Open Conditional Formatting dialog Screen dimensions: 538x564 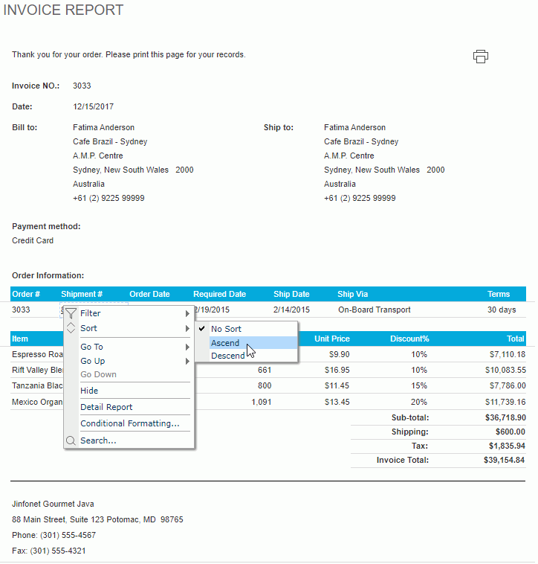pyautogui.click(x=129, y=423)
